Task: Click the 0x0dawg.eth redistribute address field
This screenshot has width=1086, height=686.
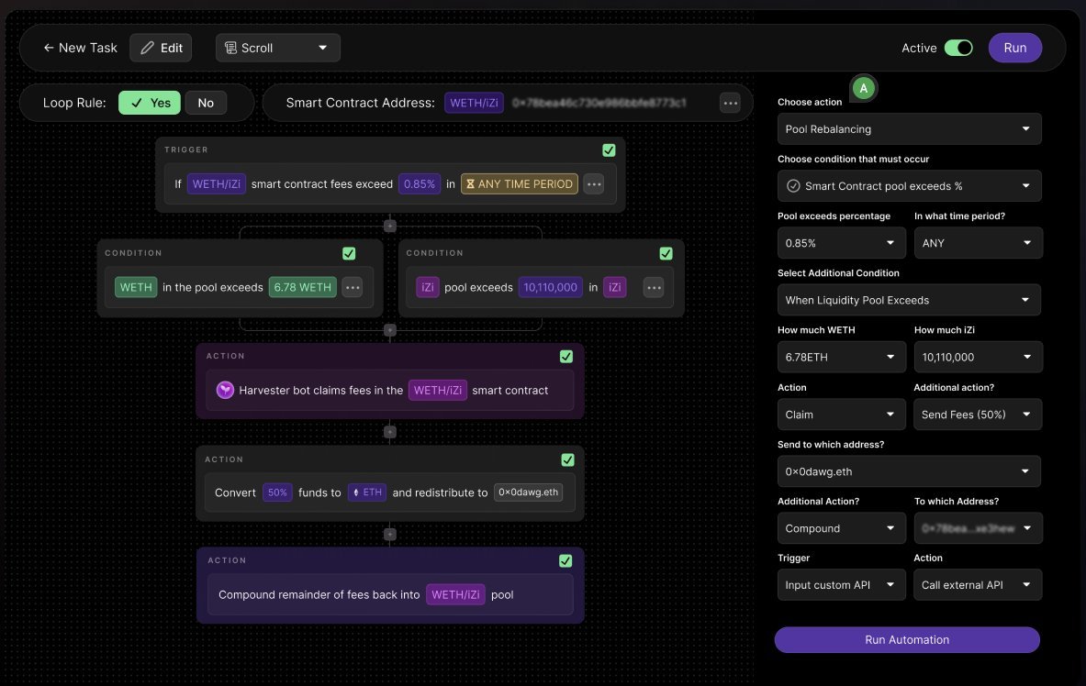Action: (528, 492)
